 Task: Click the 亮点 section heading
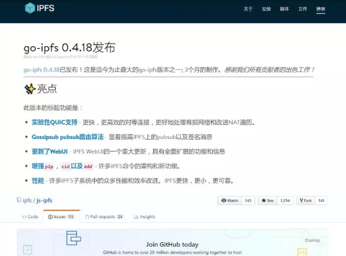(47, 89)
